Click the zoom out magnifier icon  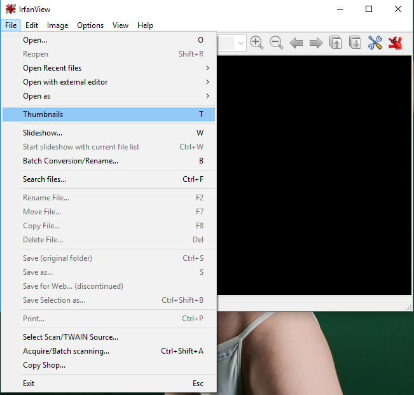(277, 43)
